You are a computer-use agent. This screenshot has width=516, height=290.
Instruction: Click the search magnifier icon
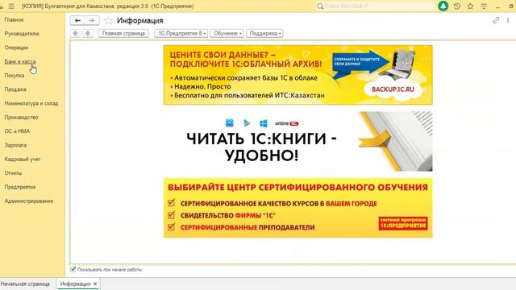pos(320,6)
